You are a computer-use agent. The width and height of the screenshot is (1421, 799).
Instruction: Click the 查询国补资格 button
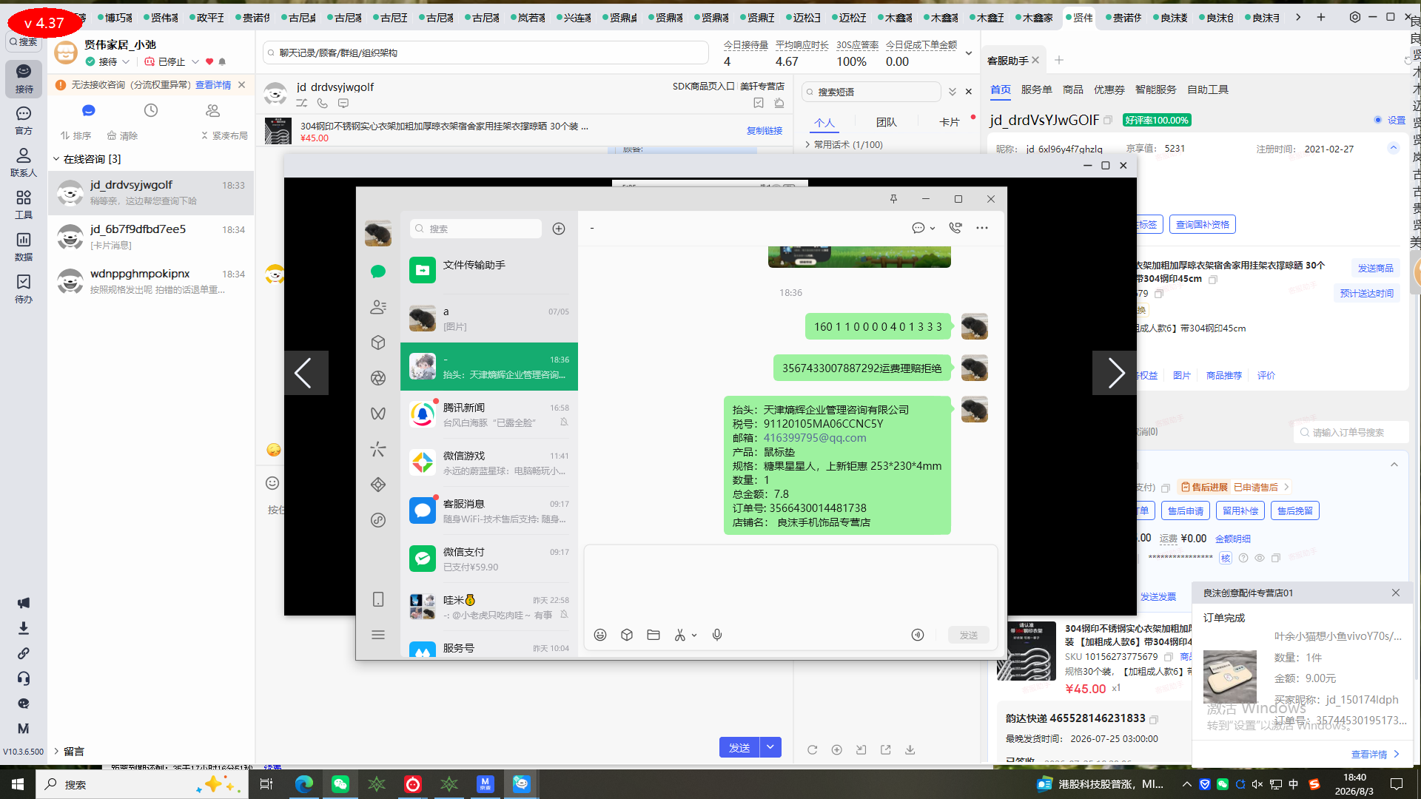pyautogui.click(x=1203, y=224)
